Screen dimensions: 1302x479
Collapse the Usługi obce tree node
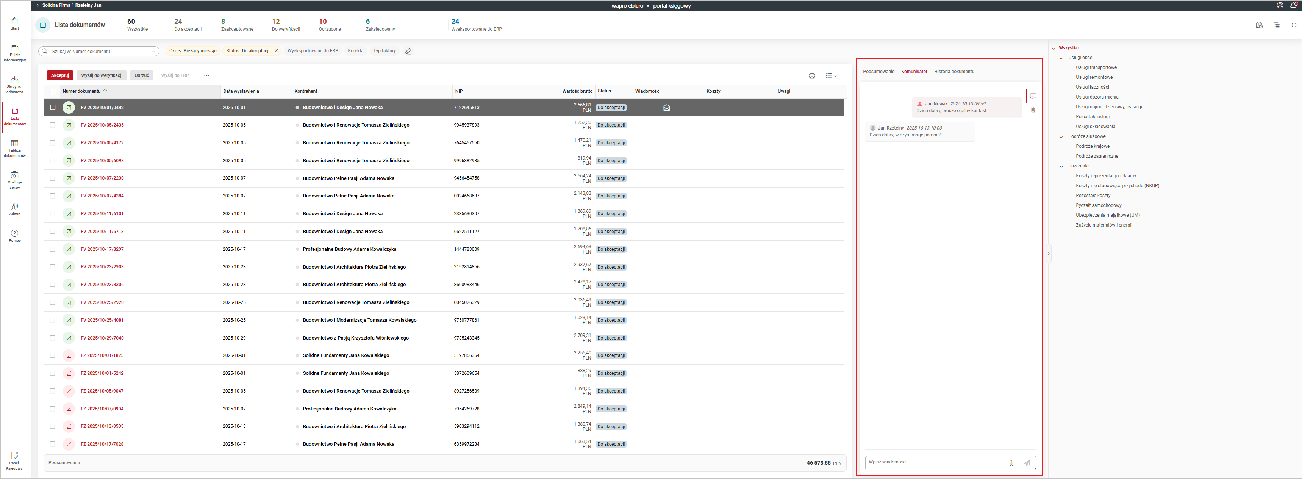point(1061,58)
